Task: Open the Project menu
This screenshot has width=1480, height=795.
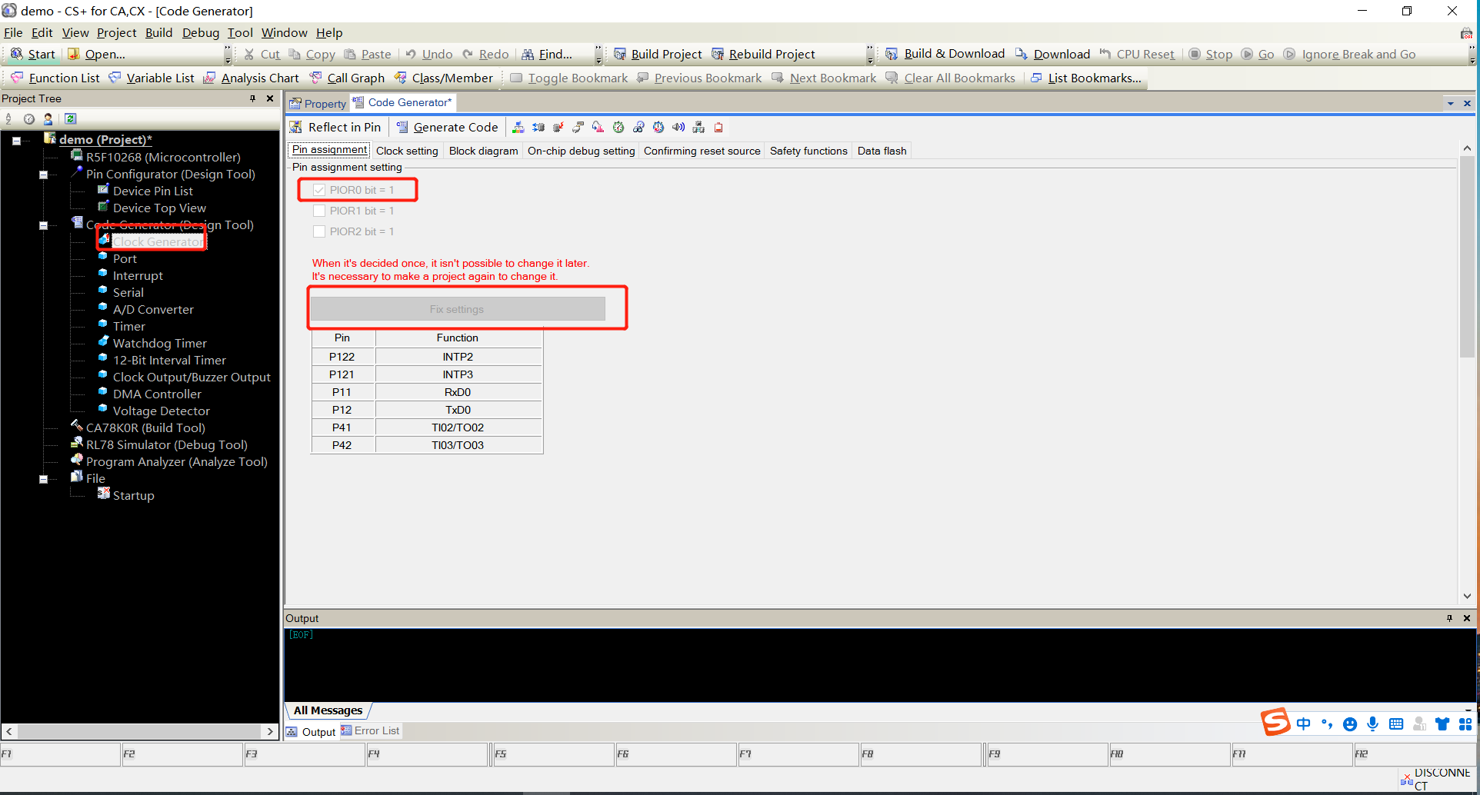Action: 116,32
